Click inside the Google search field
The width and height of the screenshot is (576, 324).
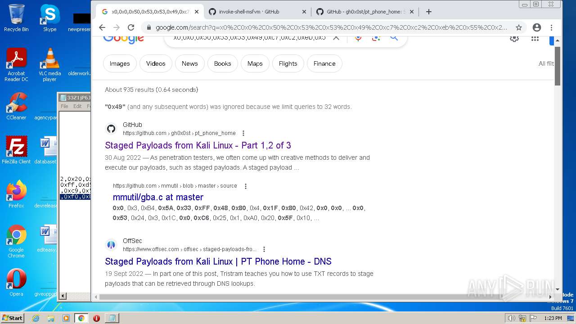pos(250,38)
